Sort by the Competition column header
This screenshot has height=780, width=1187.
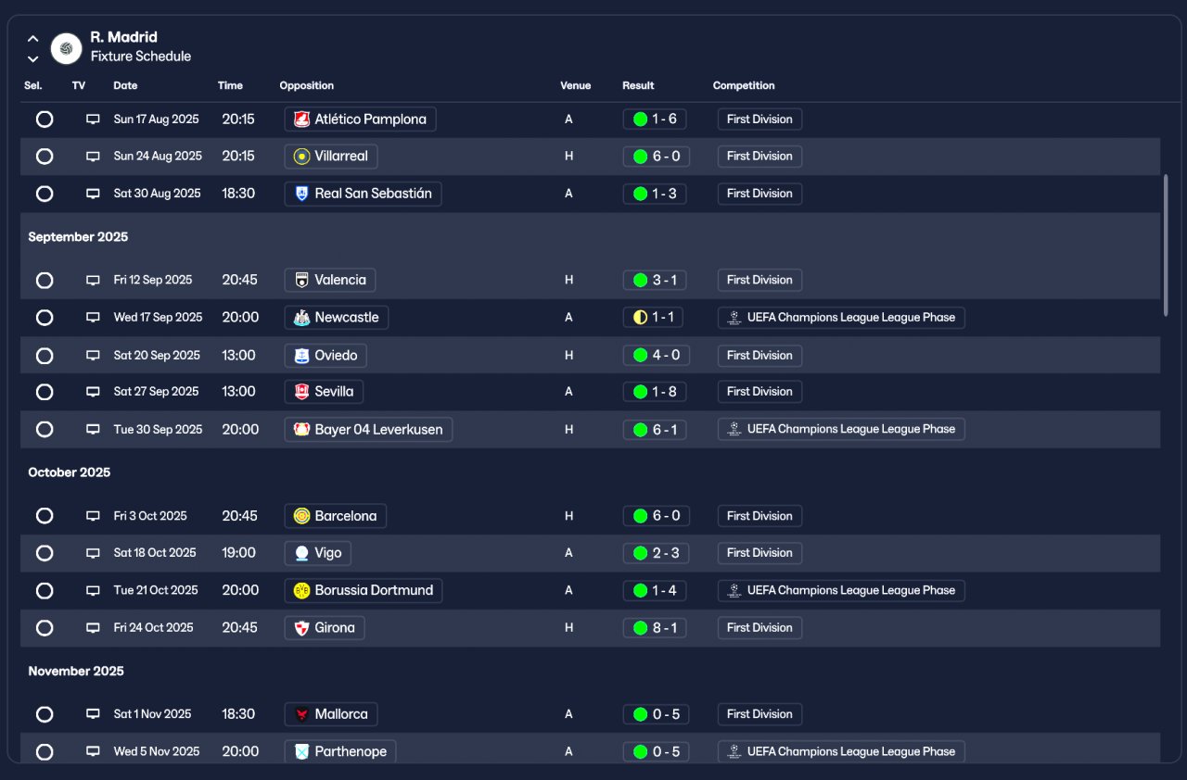point(744,85)
